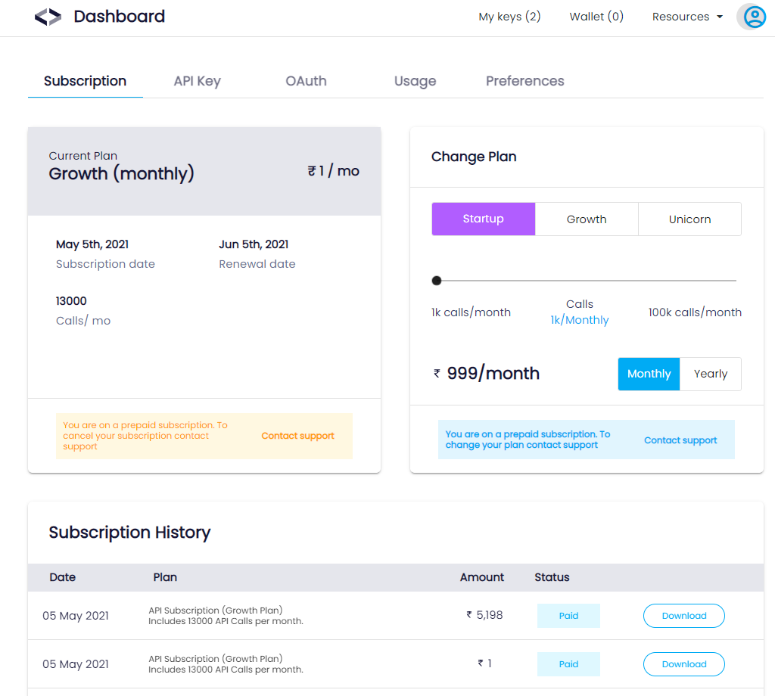
Task: Click the Change Plan heading
Action: tap(474, 157)
